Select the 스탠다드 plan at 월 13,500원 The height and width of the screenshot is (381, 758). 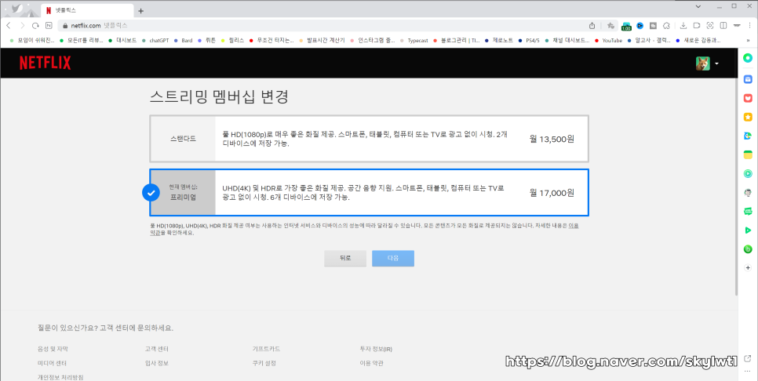369,139
